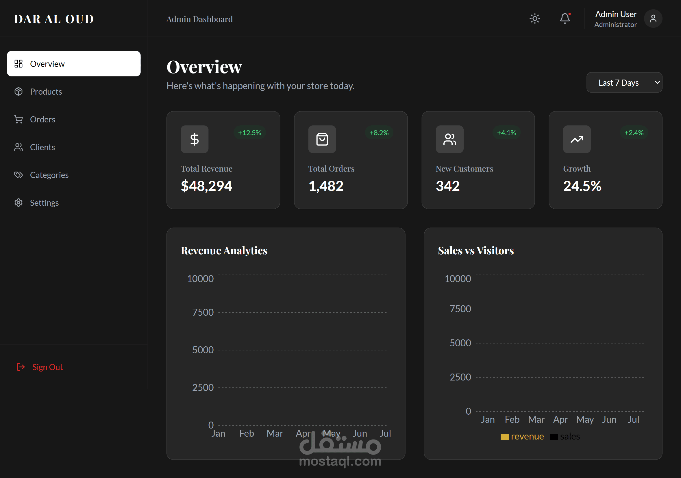681x478 pixels.
Task: Go to Products in the sidebar
Action: point(46,92)
